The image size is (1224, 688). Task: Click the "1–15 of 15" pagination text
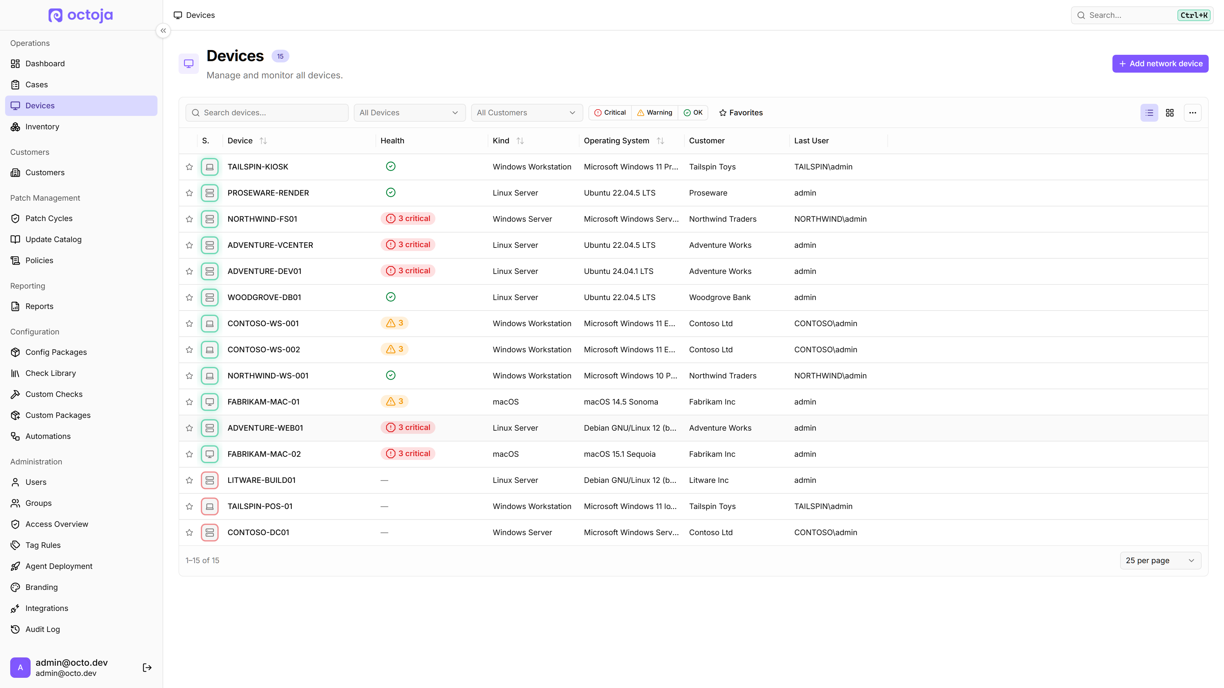coord(202,560)
